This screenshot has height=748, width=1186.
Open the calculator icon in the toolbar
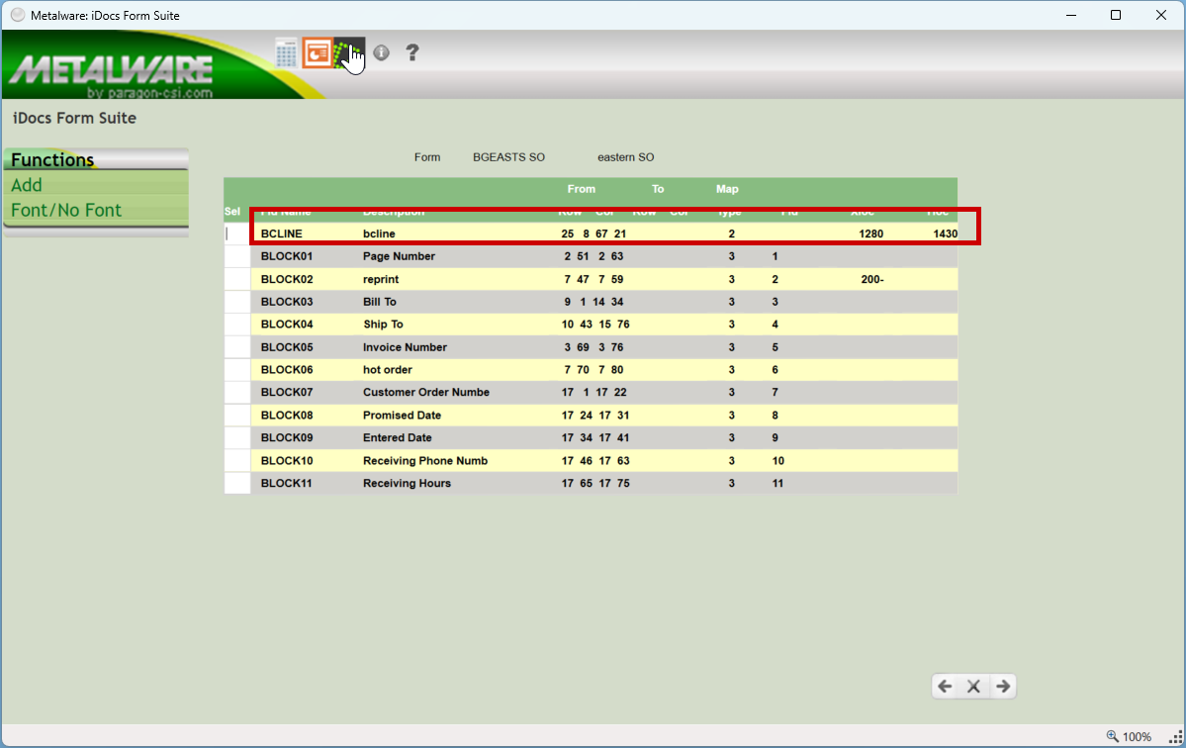click(286, 53)
